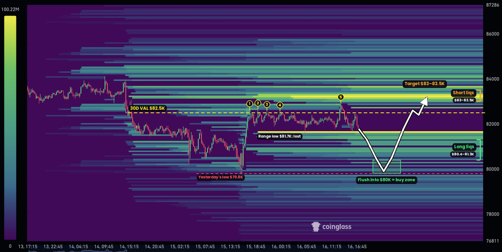Click the 86000 price axis label

click(493, 34)
